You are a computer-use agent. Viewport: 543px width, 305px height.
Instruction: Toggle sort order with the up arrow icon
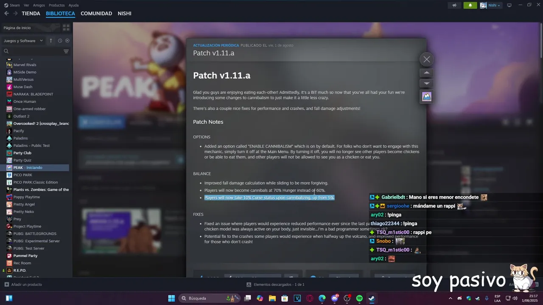pyautogui.click(x=51, y=41)
